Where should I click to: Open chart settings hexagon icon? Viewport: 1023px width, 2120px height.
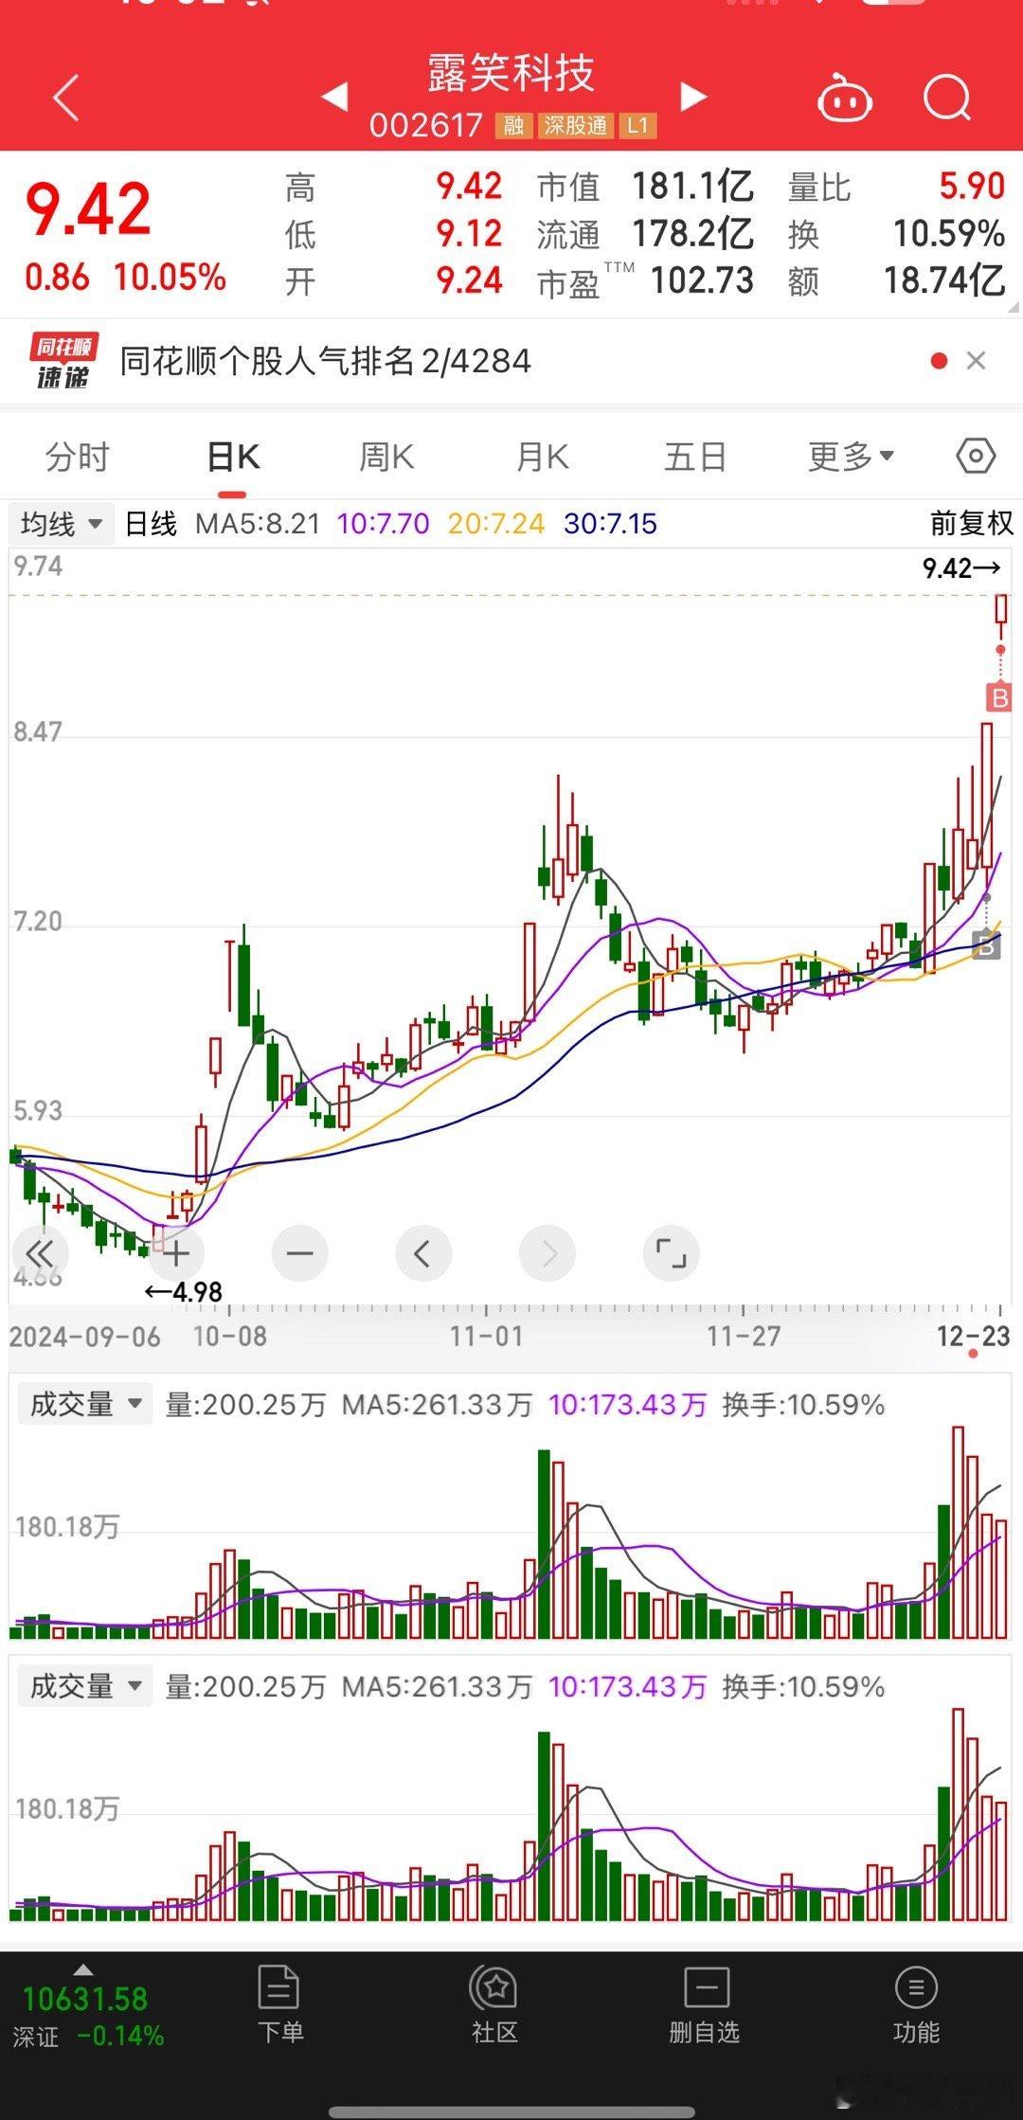tap(976, 457)
